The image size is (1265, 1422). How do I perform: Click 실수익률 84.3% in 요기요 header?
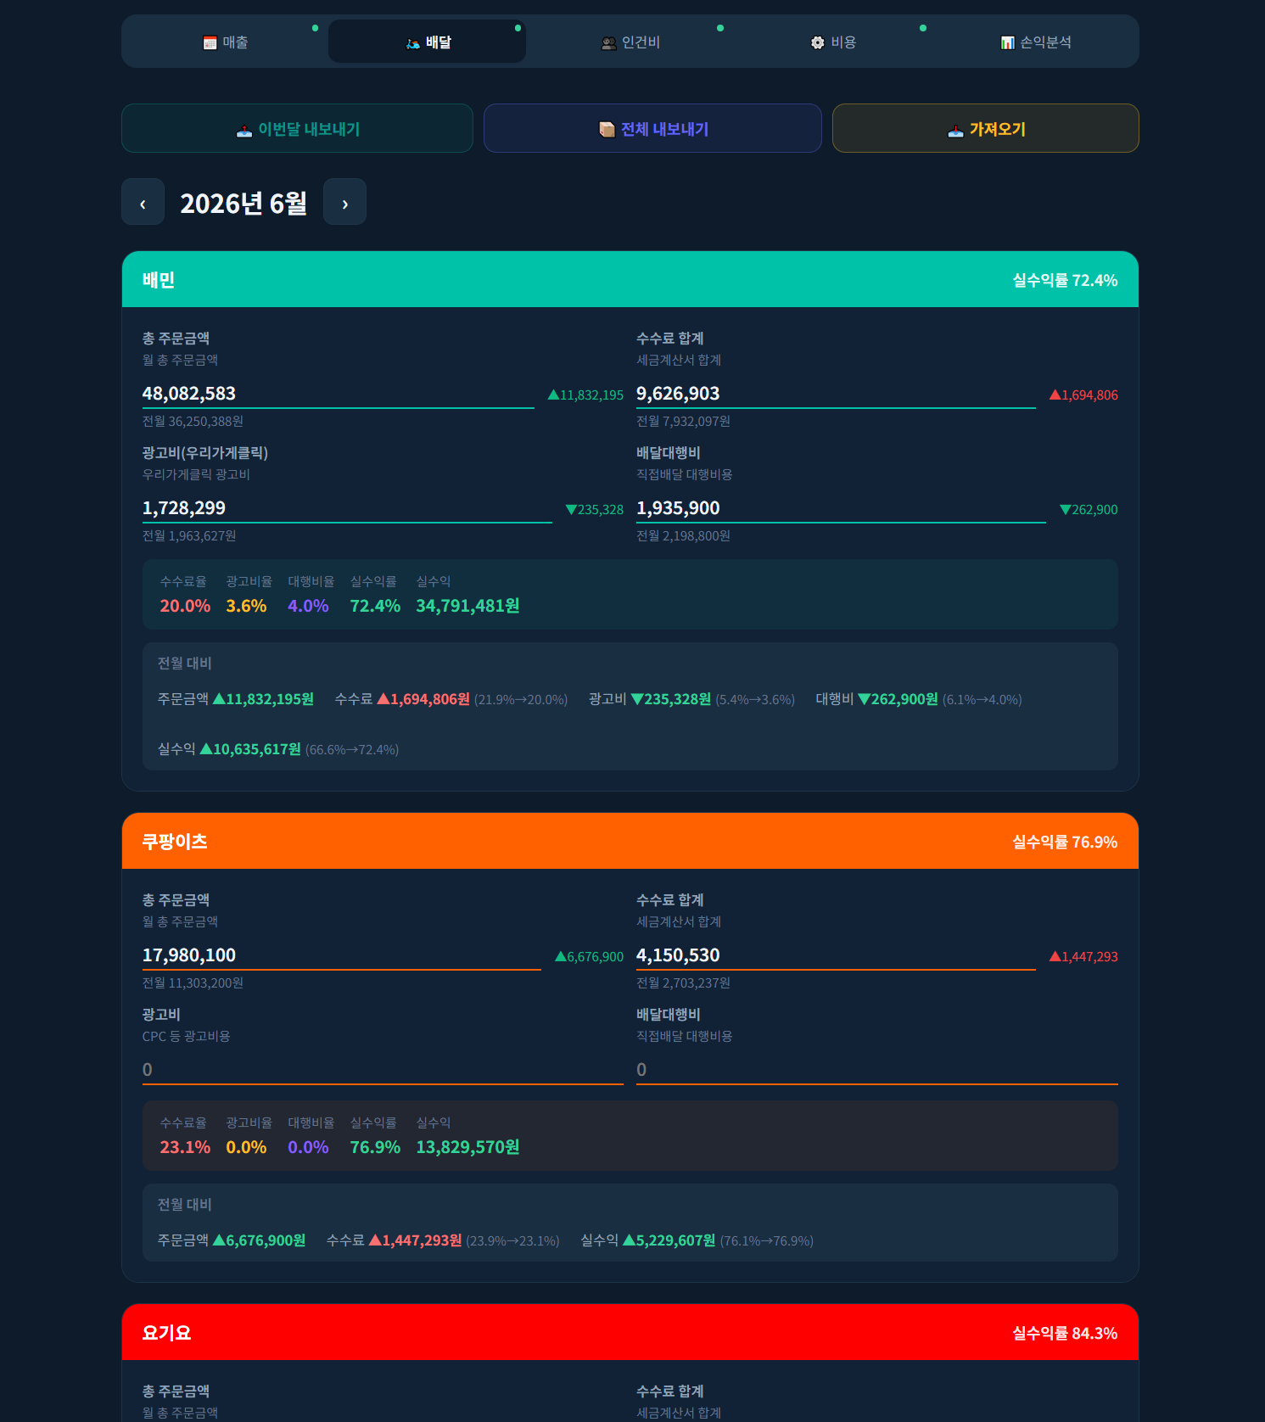[1065, 1333]
